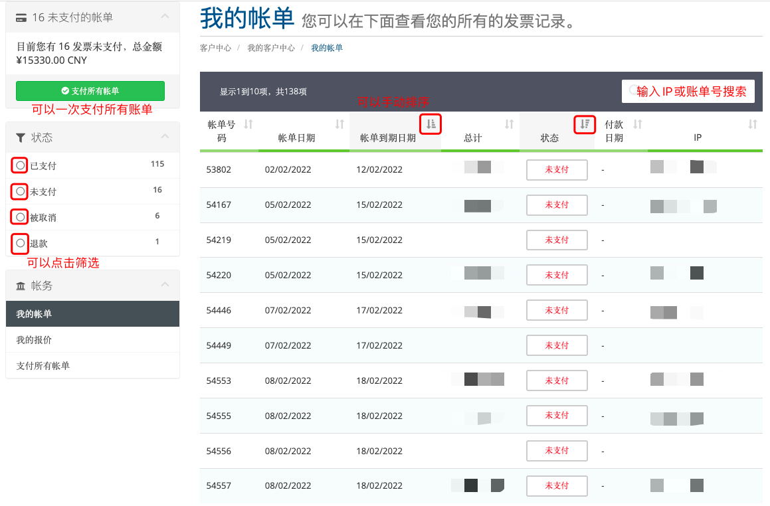
Task: Sort by 帐单到期日期 using its sort icon
Action: [431, 124]
